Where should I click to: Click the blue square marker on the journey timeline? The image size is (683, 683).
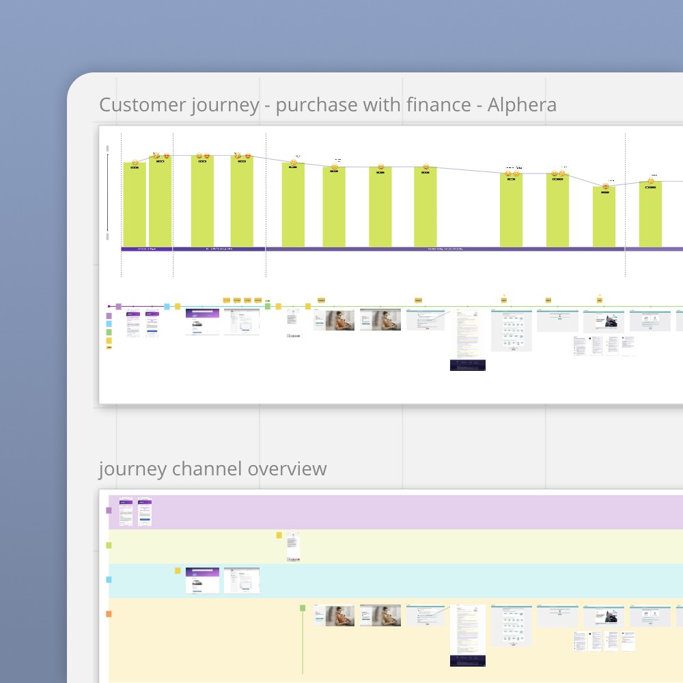click(167, 306)
